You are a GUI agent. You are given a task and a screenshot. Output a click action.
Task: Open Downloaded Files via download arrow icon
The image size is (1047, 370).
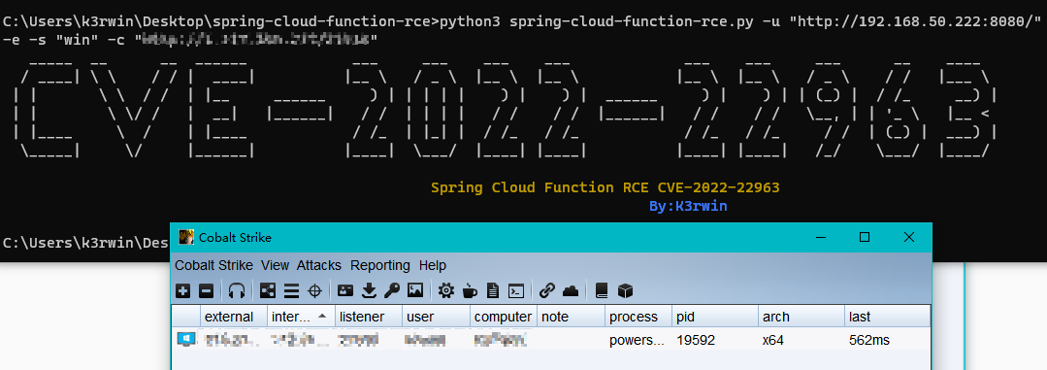pyautogui.click(x=370, y=290)
